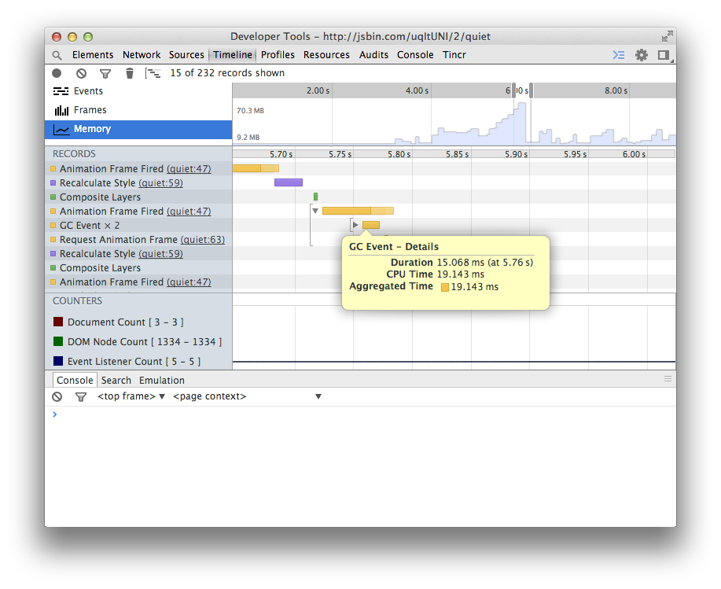Screen dimensions: 721x589
Task: Open the Profiles tab
Action: click(x=278, y=55)
